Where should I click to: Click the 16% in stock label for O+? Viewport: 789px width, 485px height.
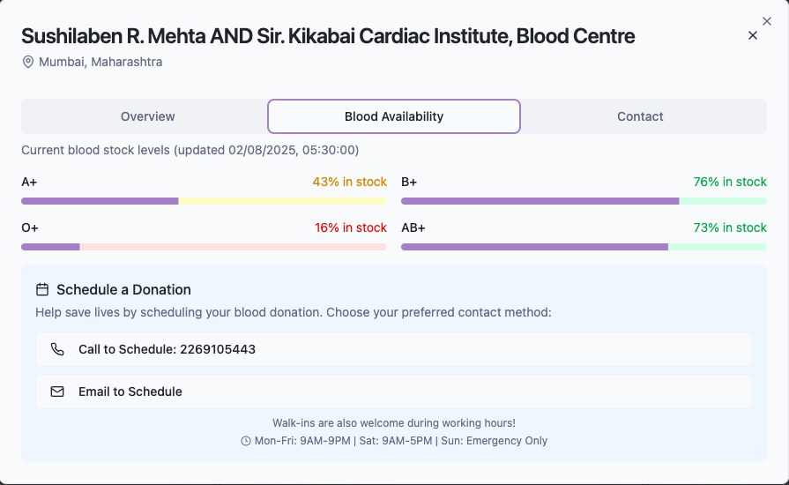(x=351, y=228)
